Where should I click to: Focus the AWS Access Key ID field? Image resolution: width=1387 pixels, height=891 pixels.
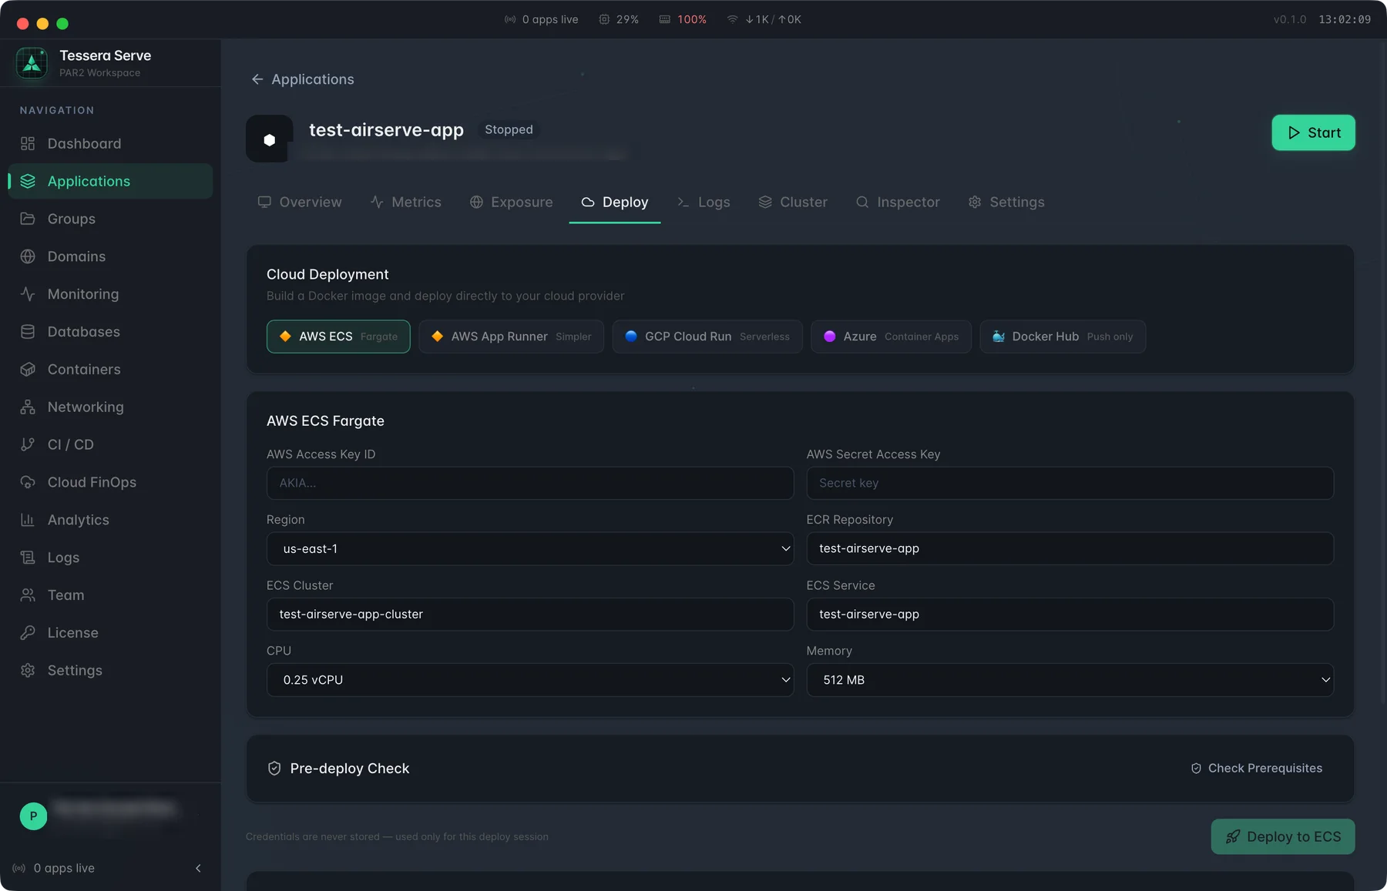[x=530, y=484]
